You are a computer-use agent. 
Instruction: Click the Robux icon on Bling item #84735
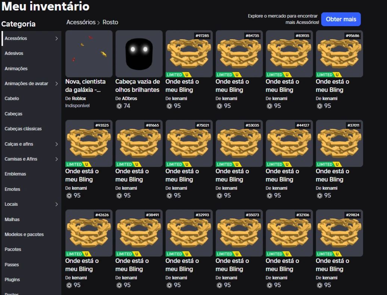point(219,106)
